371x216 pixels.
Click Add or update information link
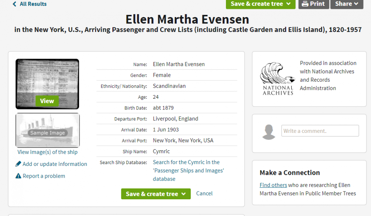click(x=55, y=164)
